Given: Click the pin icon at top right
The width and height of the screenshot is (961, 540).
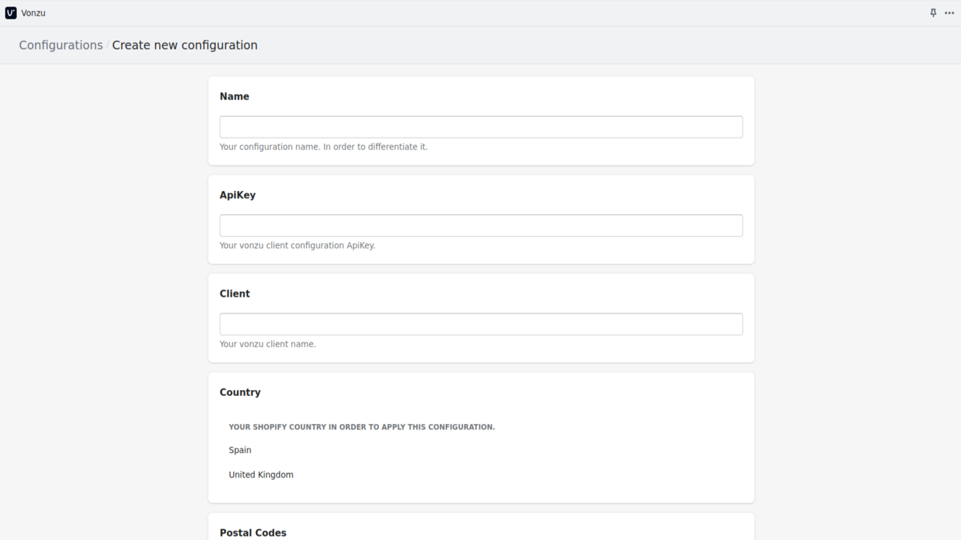Looking at the screenshot, I should 933,13.
